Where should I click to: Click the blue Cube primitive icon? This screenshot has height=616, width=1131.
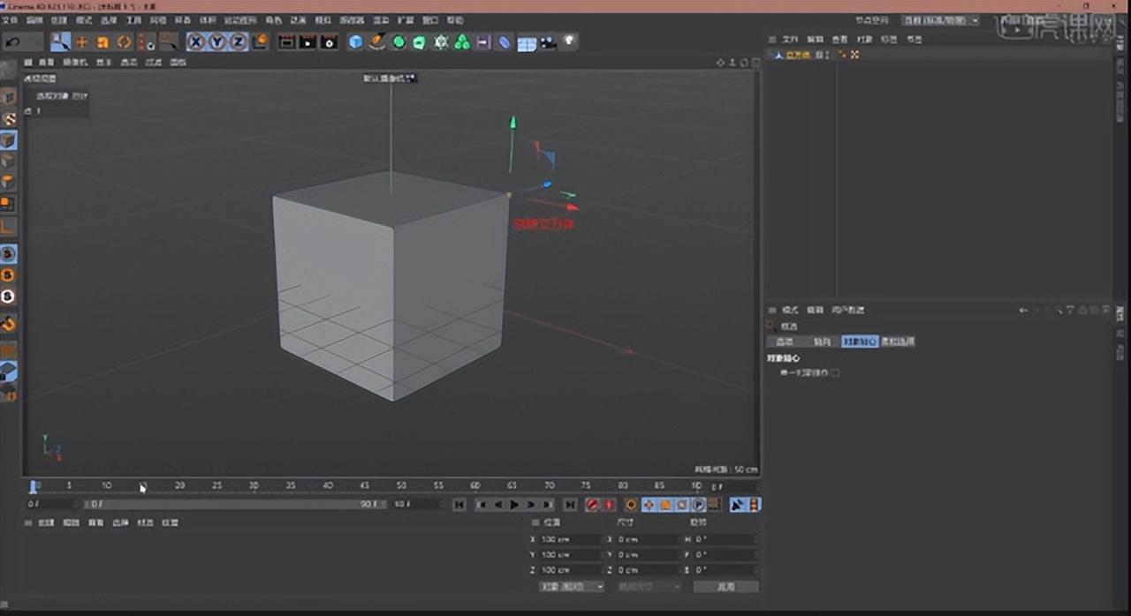pos(354,41)
